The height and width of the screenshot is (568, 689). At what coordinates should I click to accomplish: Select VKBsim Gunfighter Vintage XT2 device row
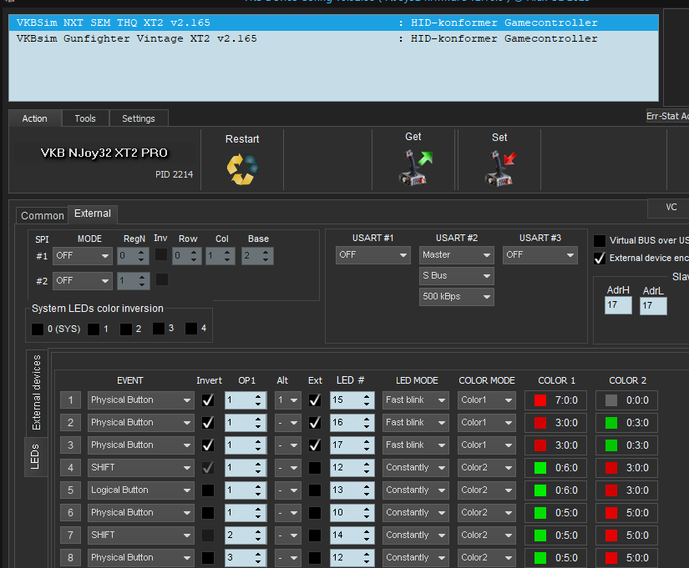pos(333,38)
